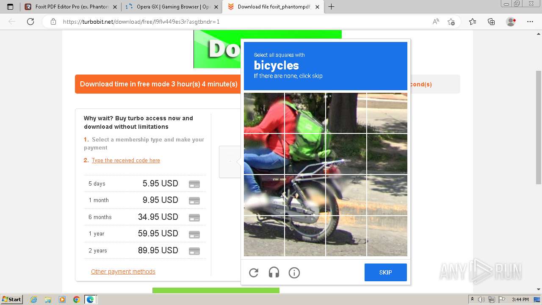The height and width of the screenshot is (305, 542).
Task: Add this page to favorites
Action: 451,22
